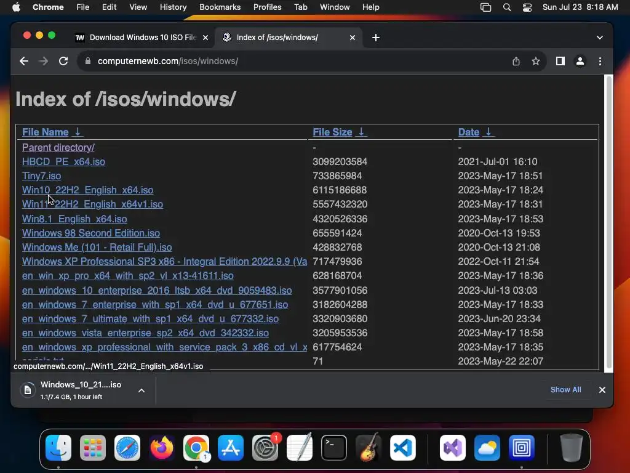This screenshot has height=473, width=630.
Task: Download Tiny7.iso file
Action: (41, 176)
